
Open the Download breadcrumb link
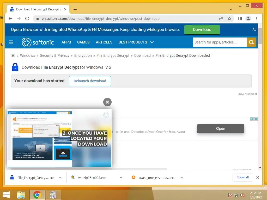click(x=142, y=55)
